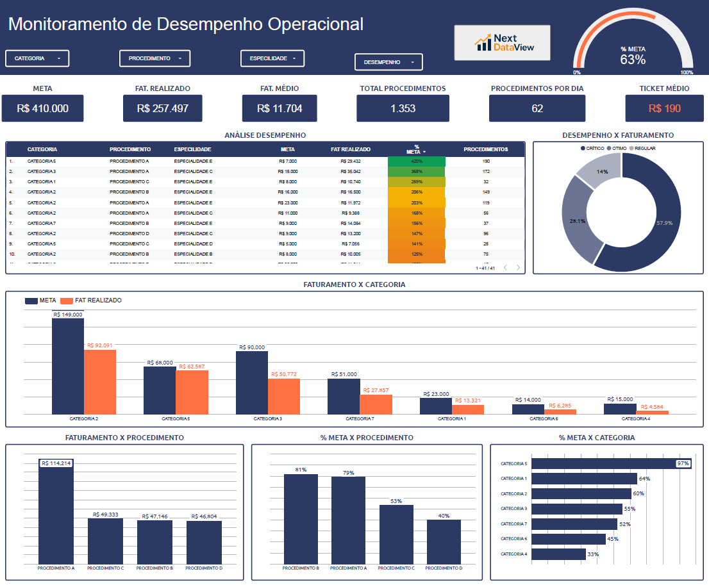
Task: Open the PROCEDIMENTO filter dropdown
Action: [155, 58]
